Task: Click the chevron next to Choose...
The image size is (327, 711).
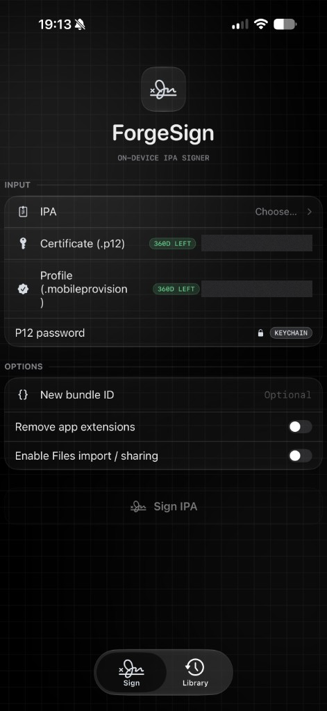Action: [310, 212]
